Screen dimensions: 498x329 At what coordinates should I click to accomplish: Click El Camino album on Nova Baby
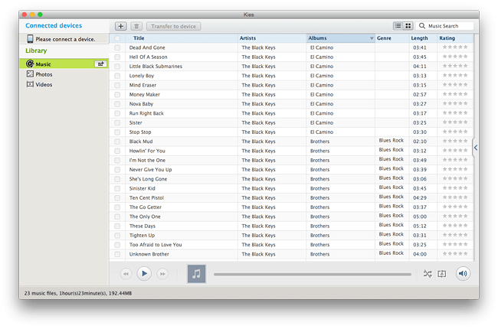322,104
